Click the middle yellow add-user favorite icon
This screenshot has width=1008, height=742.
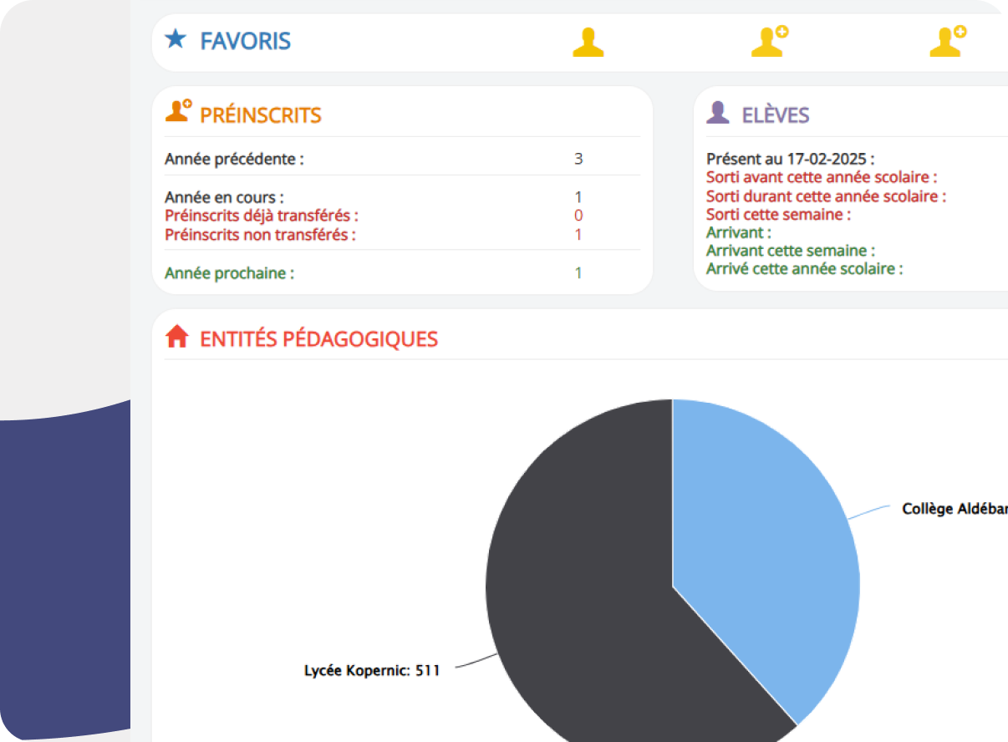[769, 42]
